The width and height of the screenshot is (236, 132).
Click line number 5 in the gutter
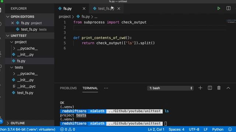tap(65, 43)
